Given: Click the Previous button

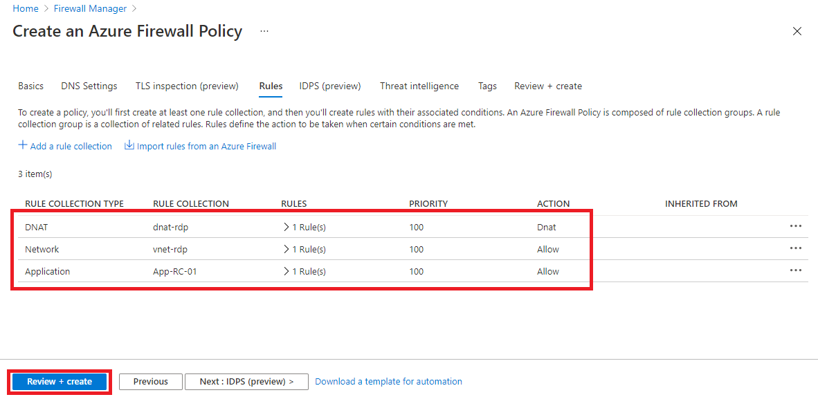Looking at the screenshot, I should [151, 381].
